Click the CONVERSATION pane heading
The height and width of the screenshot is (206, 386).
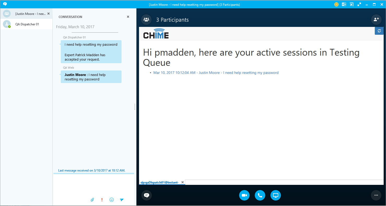70,17
